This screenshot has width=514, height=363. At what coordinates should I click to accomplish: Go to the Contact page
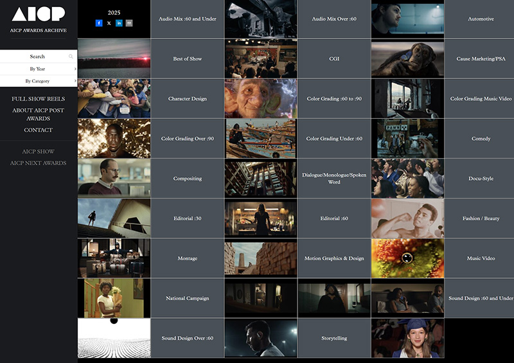tap(39, 130)
